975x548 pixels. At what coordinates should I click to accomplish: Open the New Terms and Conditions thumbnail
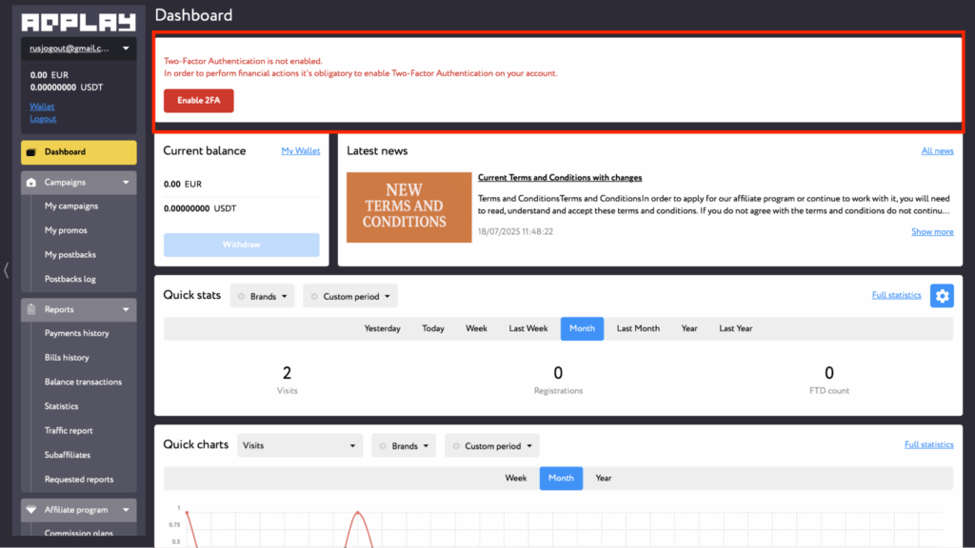click(408, 207)
